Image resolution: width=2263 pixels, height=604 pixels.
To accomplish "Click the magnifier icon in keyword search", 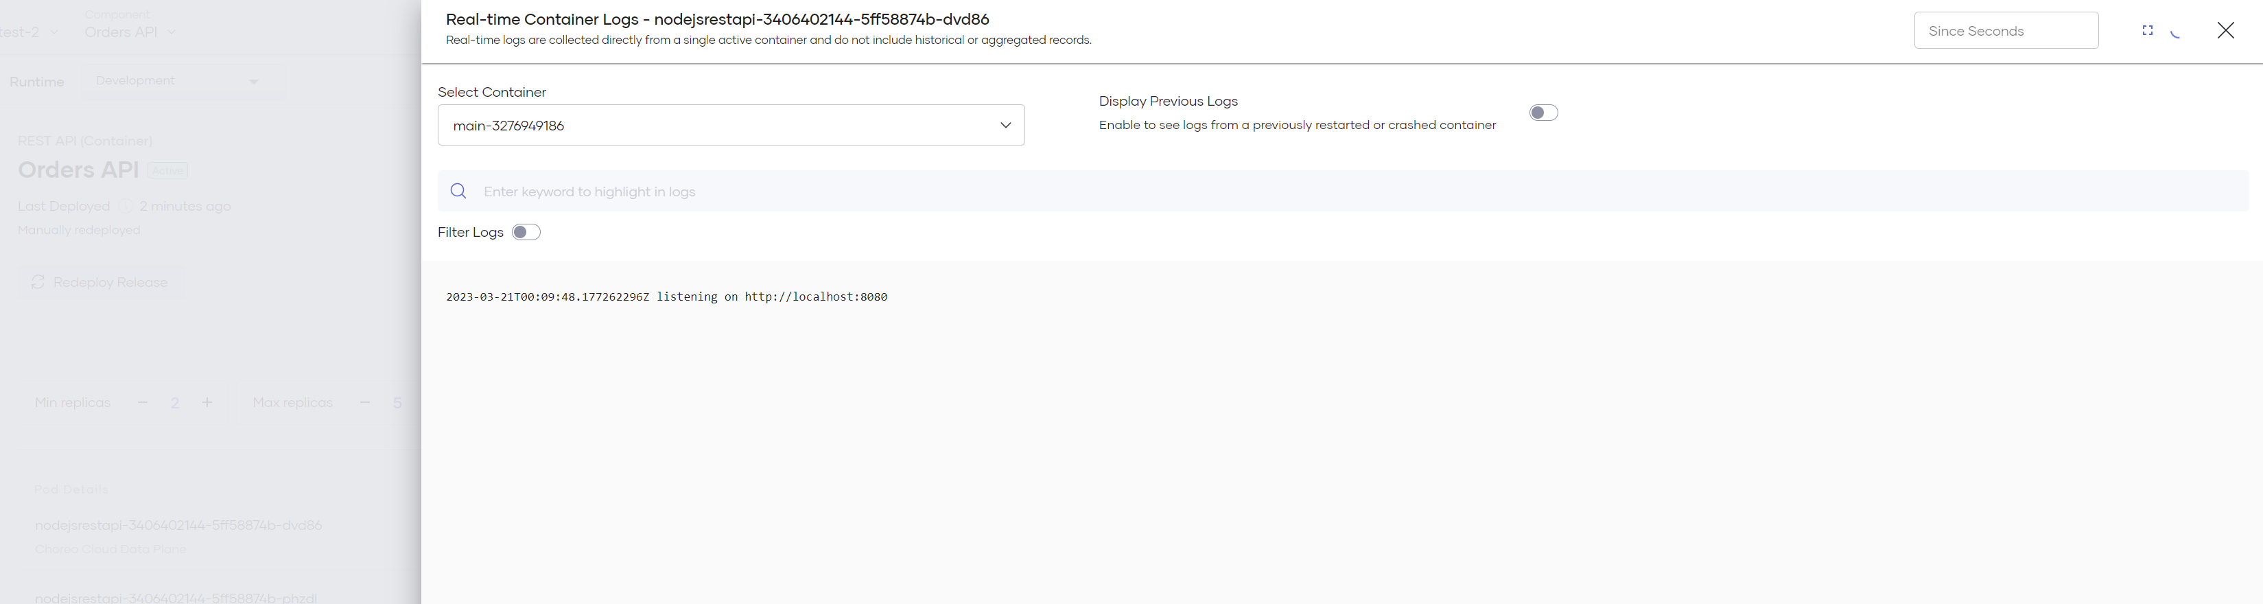I will click(458, 191).
